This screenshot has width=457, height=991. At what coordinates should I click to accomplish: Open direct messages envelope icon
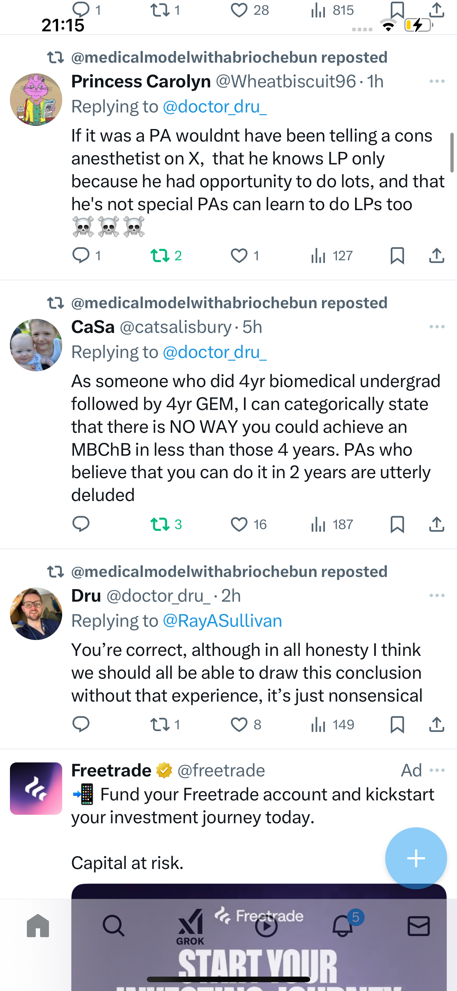click(x=419, y=926)
